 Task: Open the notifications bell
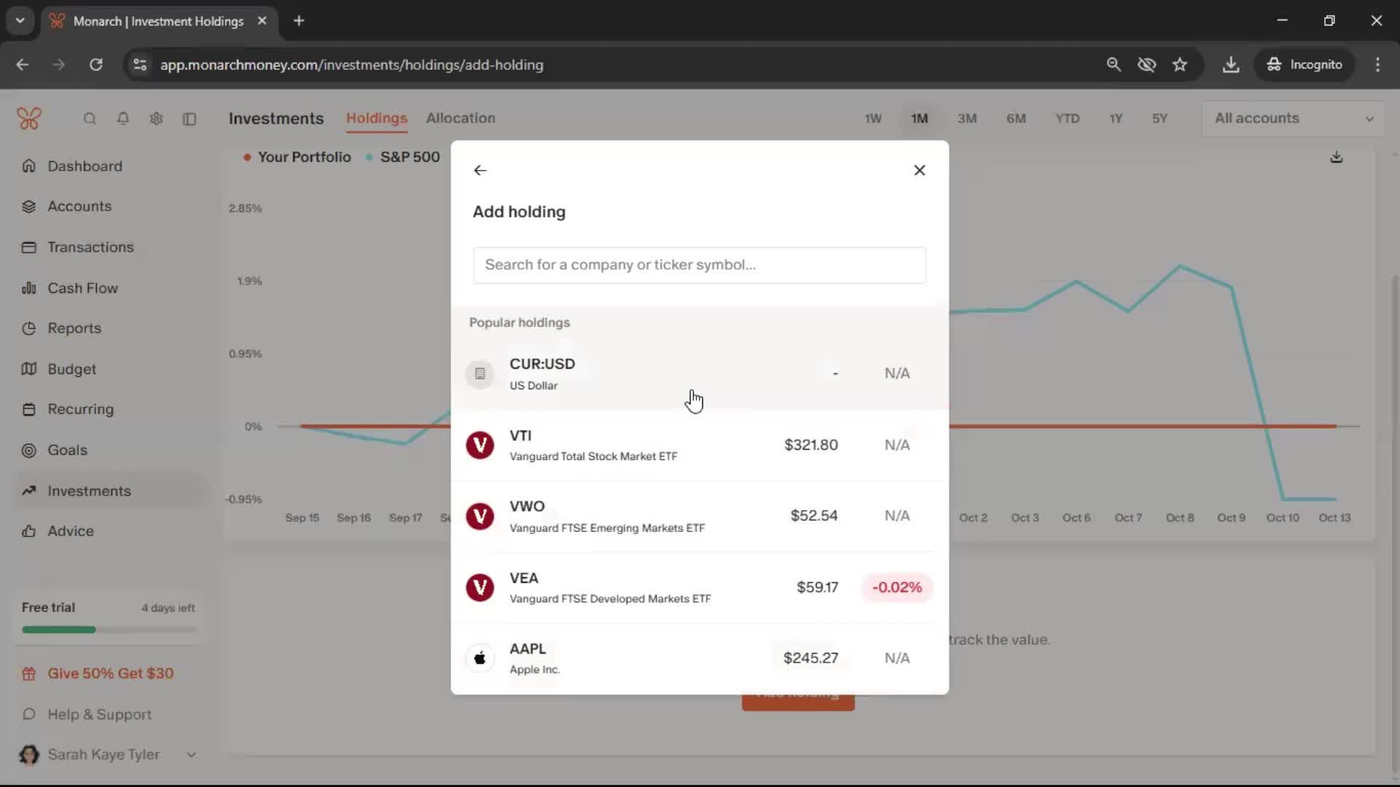click(123, 119)
